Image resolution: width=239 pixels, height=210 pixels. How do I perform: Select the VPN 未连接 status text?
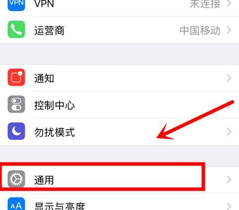(205, 4)
